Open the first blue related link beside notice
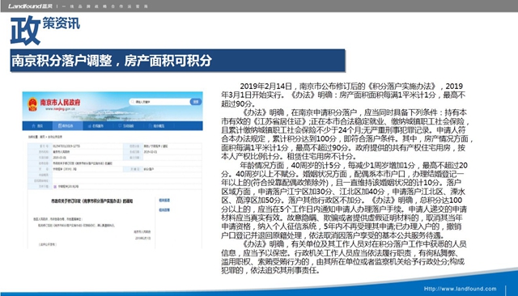The height and width of the screenshot is (296, 518). coord(164,201)
